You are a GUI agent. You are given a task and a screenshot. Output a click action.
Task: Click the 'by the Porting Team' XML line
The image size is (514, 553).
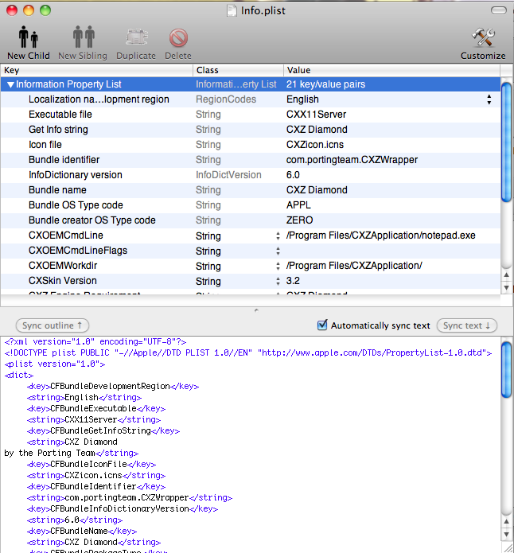[72, 454]
